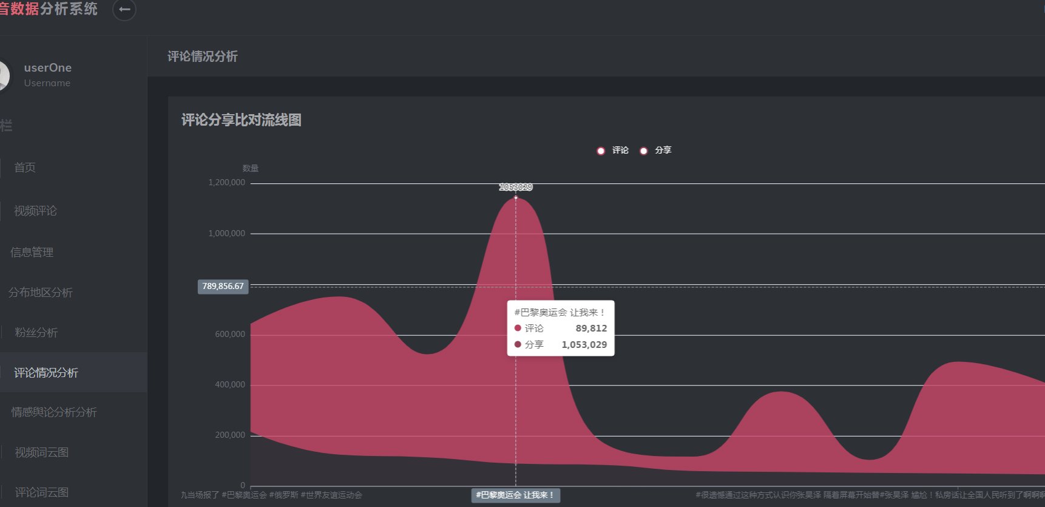Open the 视频评论 menu item
This screenshot has width=1045, height=507.
(x=35, y=211)
